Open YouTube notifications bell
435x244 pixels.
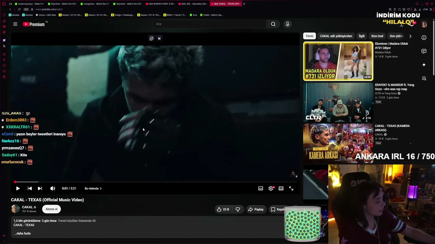click(x=412, y=24)
